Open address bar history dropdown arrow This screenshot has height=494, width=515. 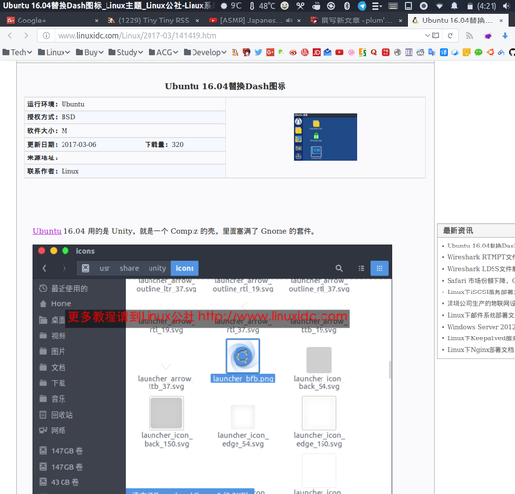tap(427, 35)
